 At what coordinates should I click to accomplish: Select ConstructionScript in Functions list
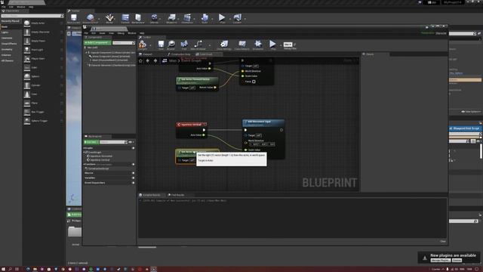(99, 168)
